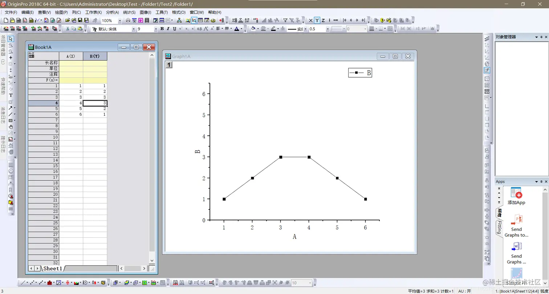Click row header 7 in Book1A
This screenshot has width=549, height=294.
click(44, 120)
